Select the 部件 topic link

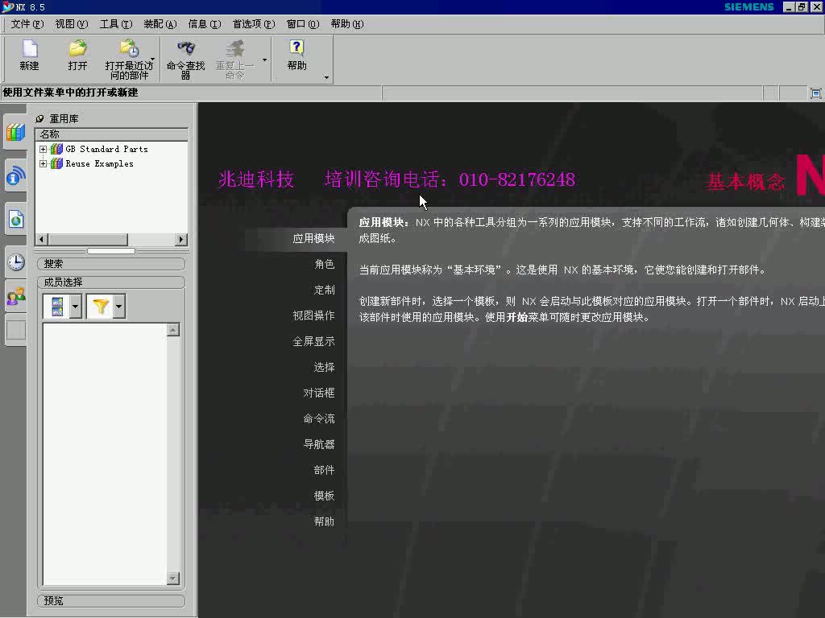point(324,470)
